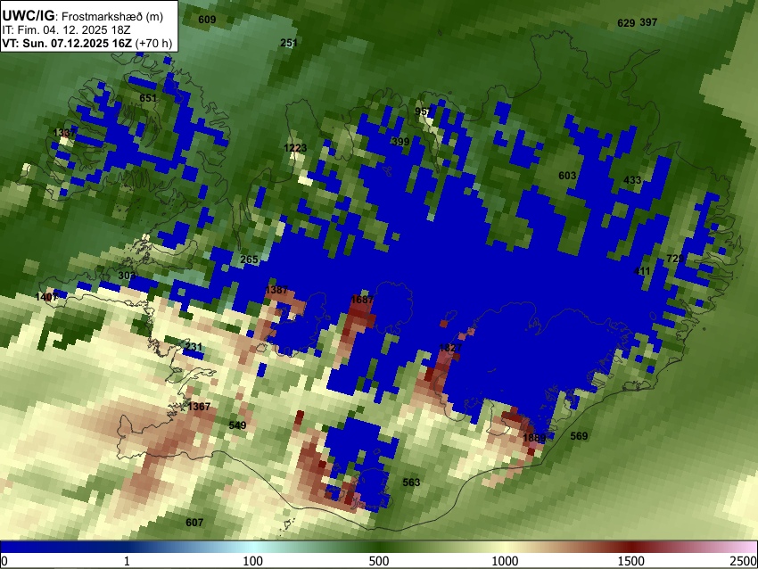Click the 0 label on the color scale
This screenshot has height=569, width=758.
pyautogui.click(x=4, y=561)
